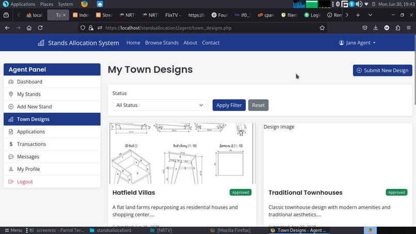Open the Menu button in the taskbar
The image size is (416, 234).
(x=13, y=230)
